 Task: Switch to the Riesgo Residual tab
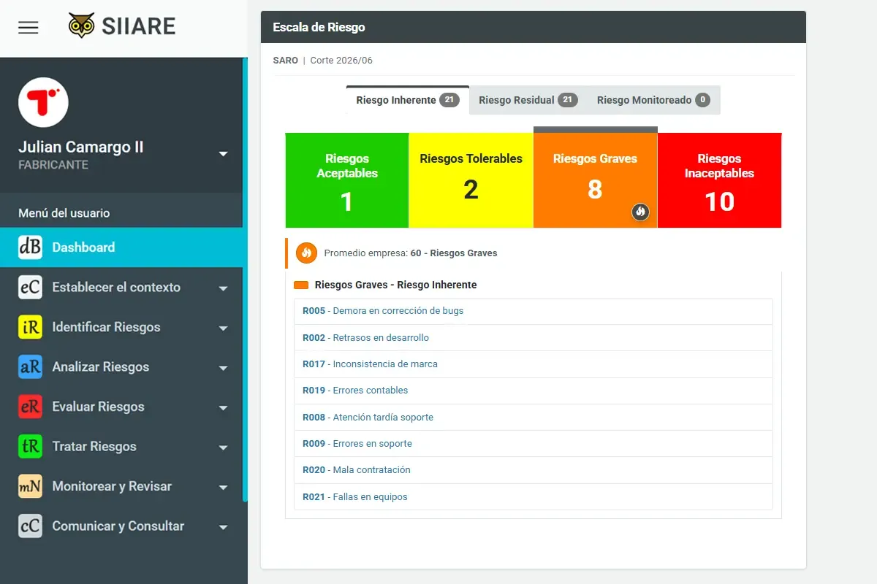click(528, 100)
